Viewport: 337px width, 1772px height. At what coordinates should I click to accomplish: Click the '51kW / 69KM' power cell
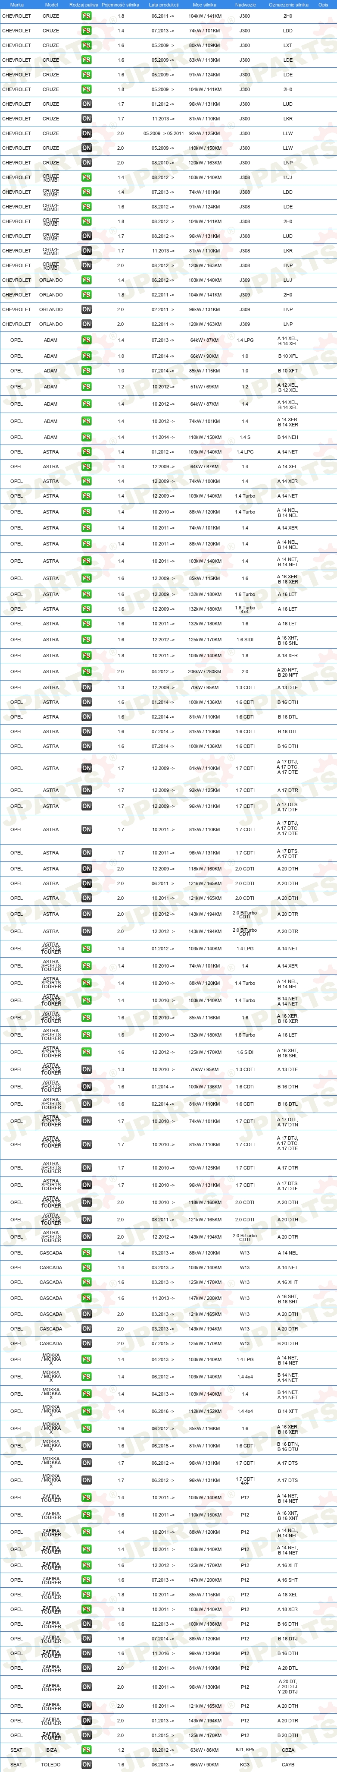205,387
